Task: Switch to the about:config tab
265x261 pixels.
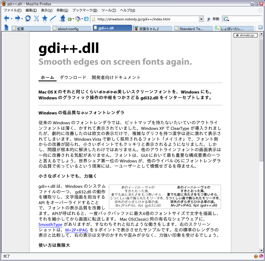Action: 72,29
